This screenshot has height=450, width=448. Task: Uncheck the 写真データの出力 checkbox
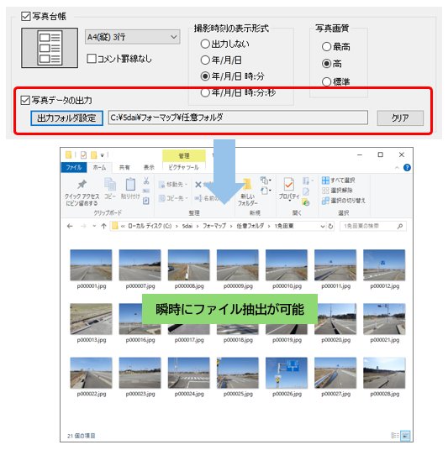click(25, 100)
